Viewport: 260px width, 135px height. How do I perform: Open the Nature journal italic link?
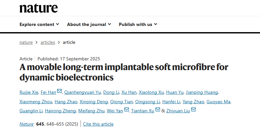[x=27, y=124]
